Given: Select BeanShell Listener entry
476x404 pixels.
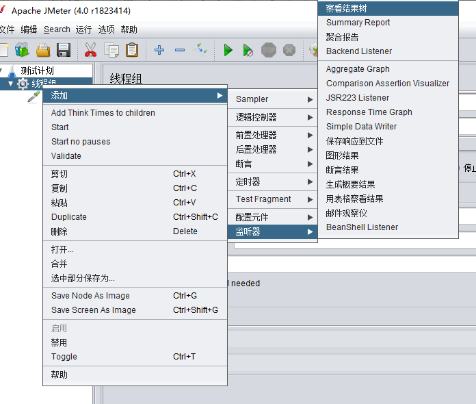Looking at the screenshot, I should 388,227.
